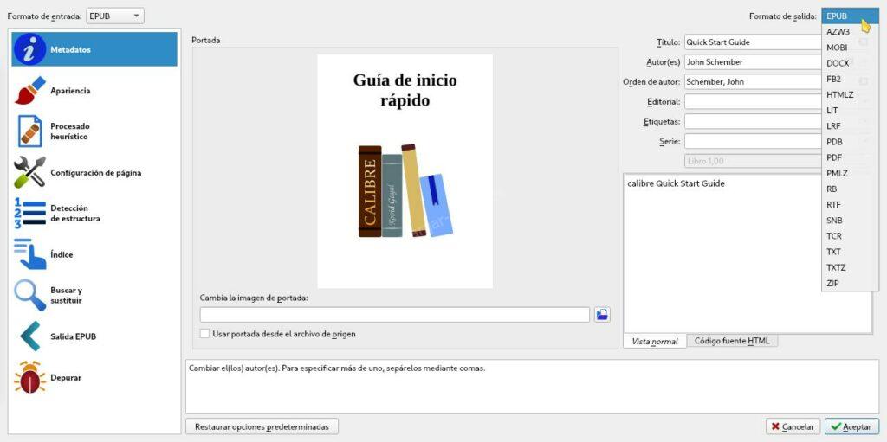Screen dimensions: 887x442
Task: Click the empty Etiquetas field
Action: pyautogui.click(x=753, y=121)
